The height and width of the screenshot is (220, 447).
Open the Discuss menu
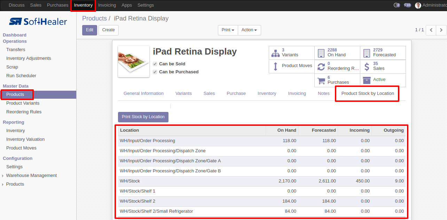point(17,5)
